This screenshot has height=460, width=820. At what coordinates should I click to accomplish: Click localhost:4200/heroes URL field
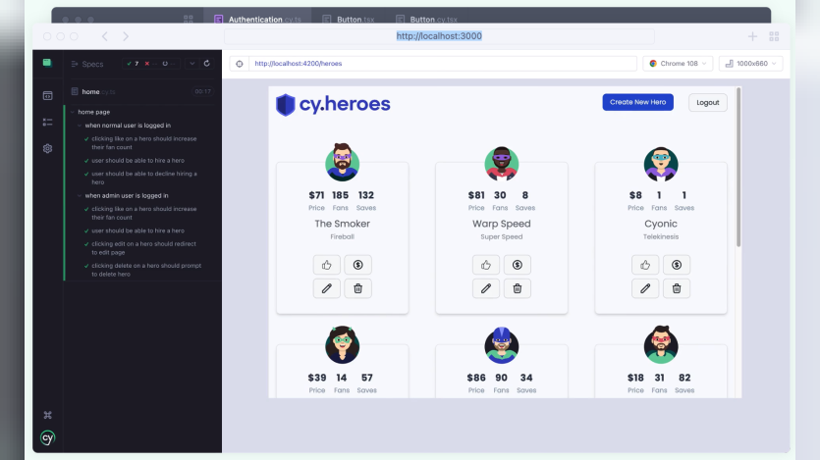[443, 64]
